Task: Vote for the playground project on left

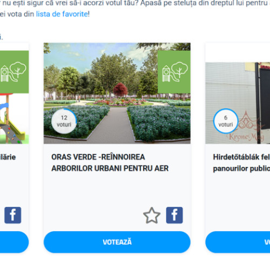Action: tap(15, 242)
